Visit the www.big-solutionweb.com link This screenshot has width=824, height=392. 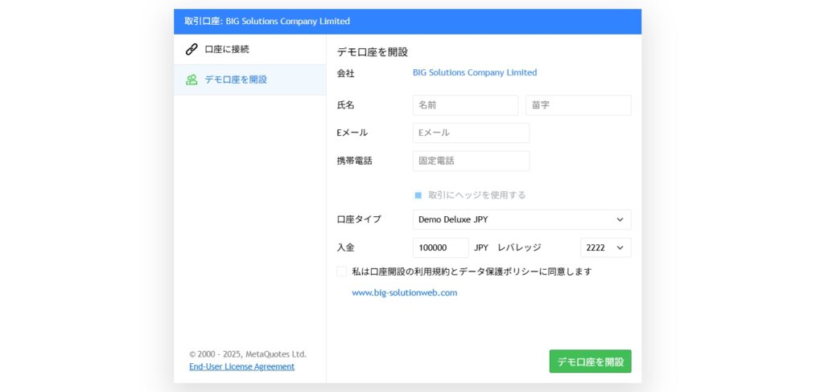click(404, 293)
